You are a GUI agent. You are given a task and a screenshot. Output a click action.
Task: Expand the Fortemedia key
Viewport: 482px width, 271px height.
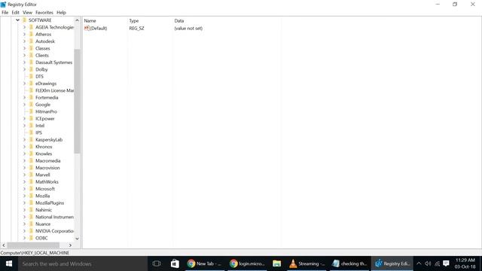coord(24,97)
